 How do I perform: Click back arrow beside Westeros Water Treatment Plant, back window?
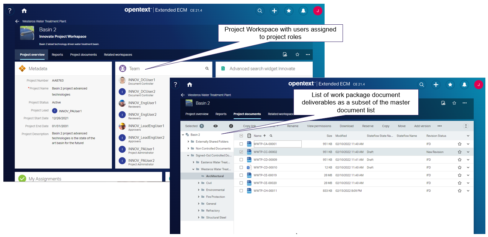click(x=17, y=21)
